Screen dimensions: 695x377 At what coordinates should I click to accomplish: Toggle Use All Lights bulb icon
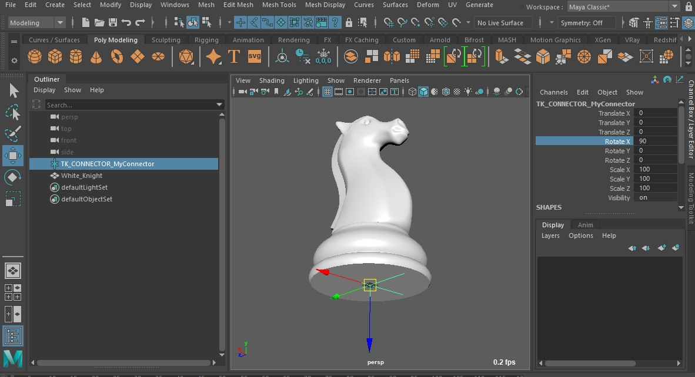[468, 92]
